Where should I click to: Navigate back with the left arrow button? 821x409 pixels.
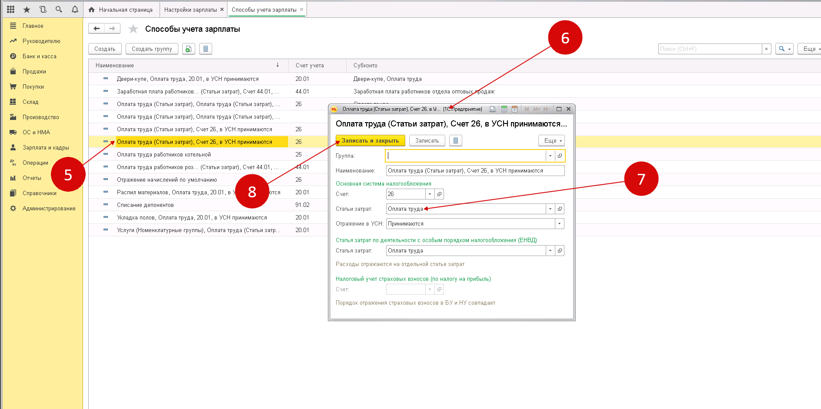(x=97, y=29)
